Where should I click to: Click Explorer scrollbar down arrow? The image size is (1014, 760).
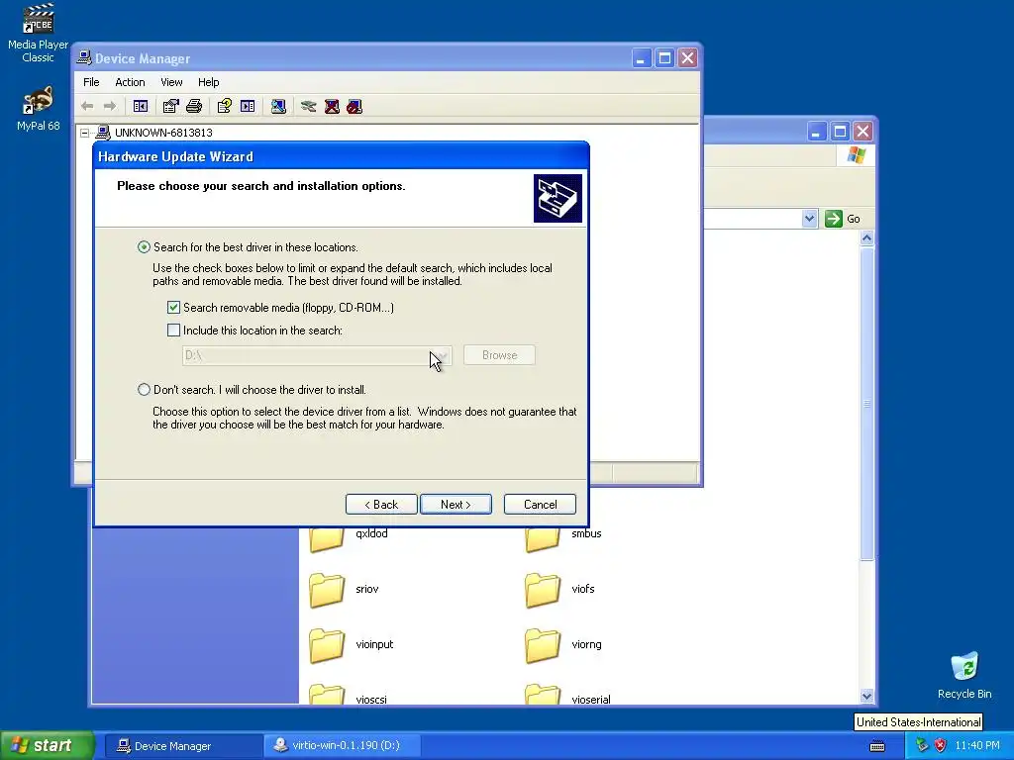point(866,696)
